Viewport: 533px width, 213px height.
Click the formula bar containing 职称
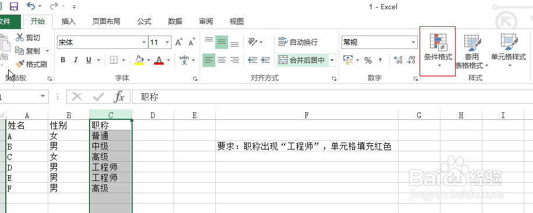[x=332, y=97]
